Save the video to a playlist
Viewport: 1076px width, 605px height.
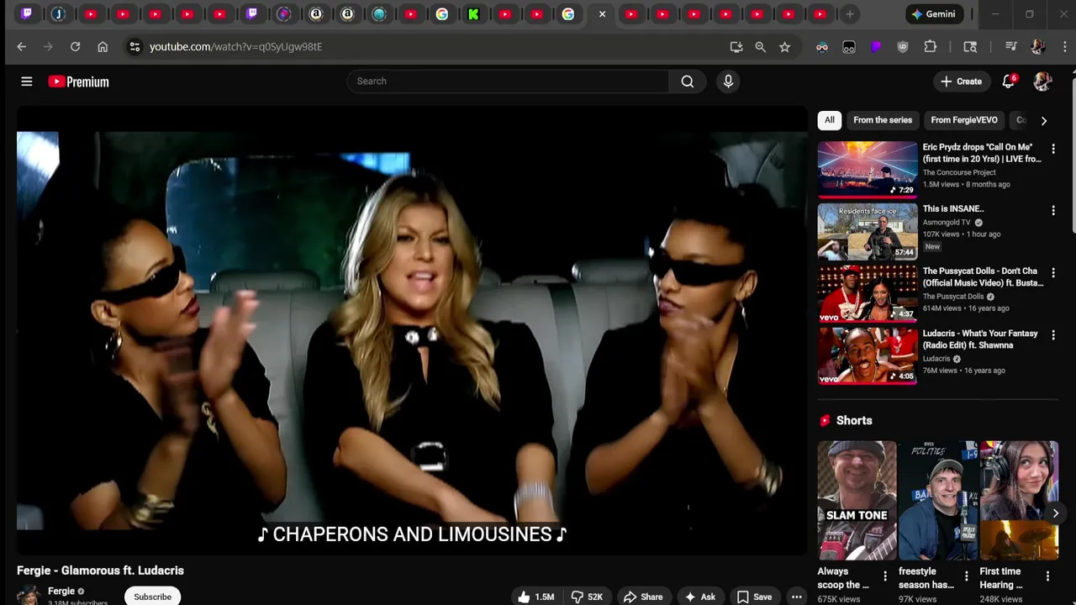(x=754, y=597)
